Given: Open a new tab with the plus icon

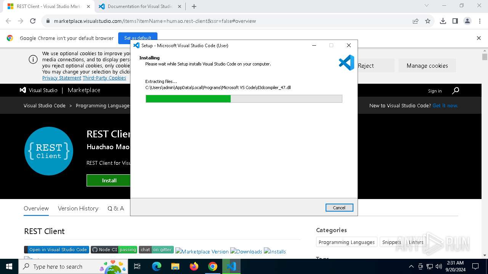Looking at the screenshot, I should pos(194,6).
